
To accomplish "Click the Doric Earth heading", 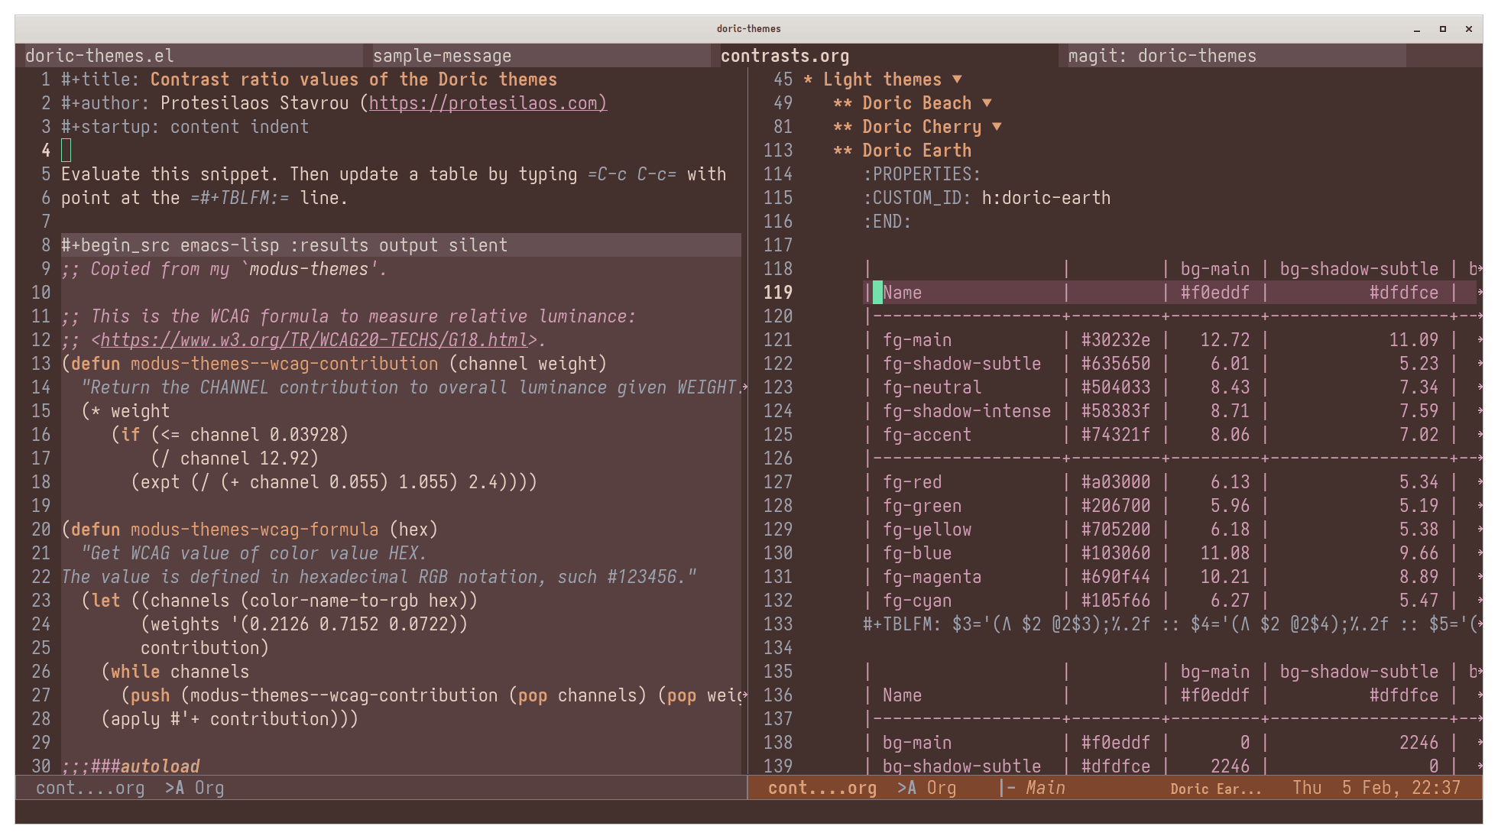I will coord(916,151).
